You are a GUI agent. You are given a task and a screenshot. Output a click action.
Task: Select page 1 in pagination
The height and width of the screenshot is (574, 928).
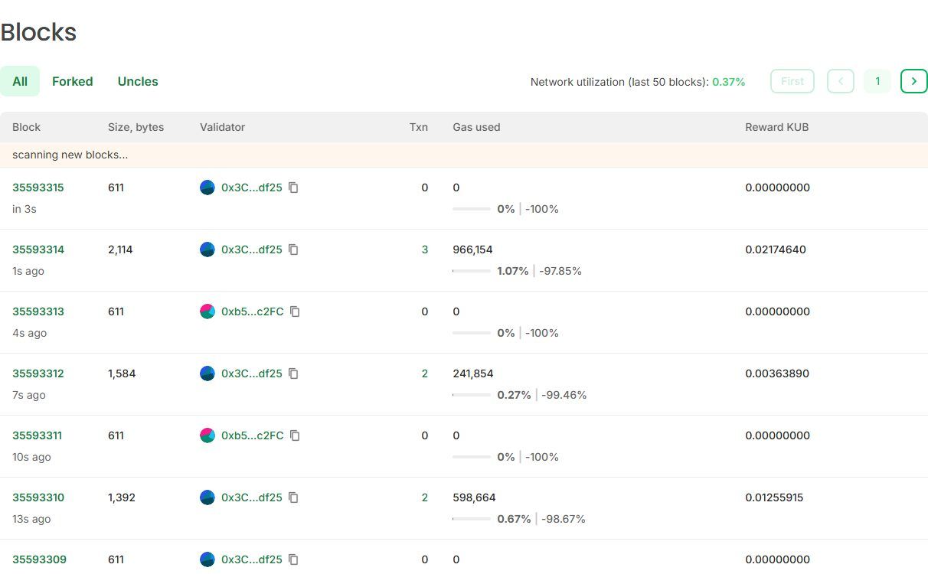pos(877,81)
